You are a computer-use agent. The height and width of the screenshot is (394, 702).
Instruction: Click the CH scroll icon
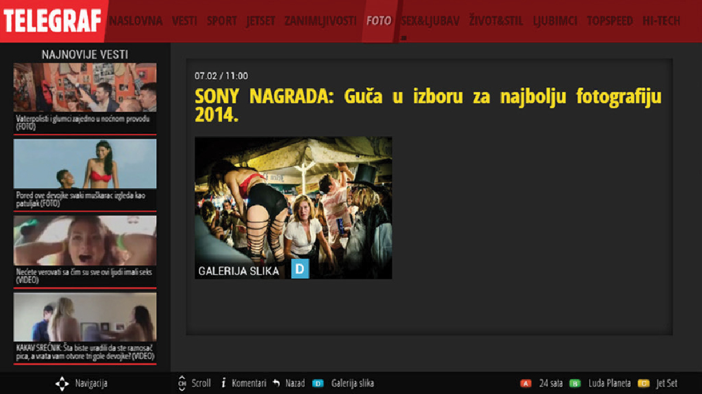pyautogui.click(x=181, y=383)
